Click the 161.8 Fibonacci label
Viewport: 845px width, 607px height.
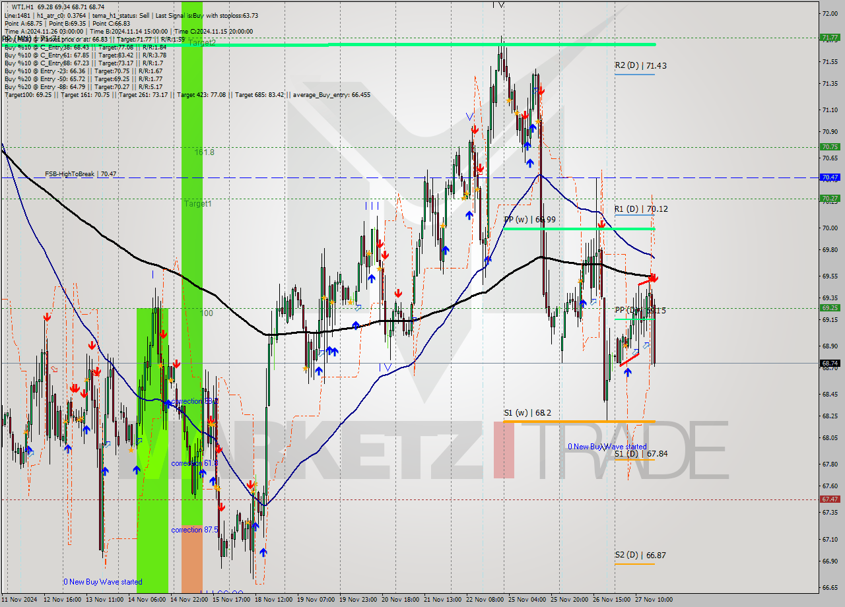pyautogui.click(x=204, y=152)
